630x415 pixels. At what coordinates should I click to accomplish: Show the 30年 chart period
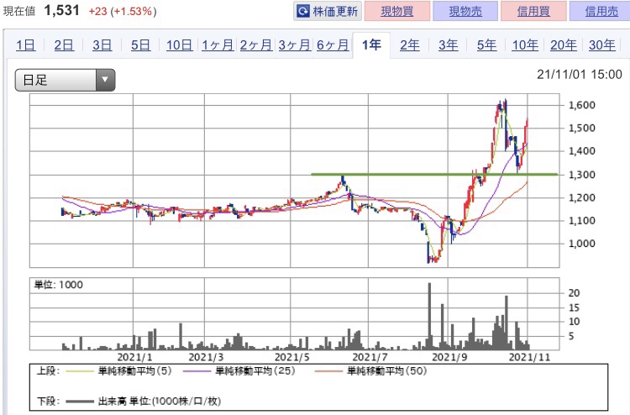coord(602,45)
